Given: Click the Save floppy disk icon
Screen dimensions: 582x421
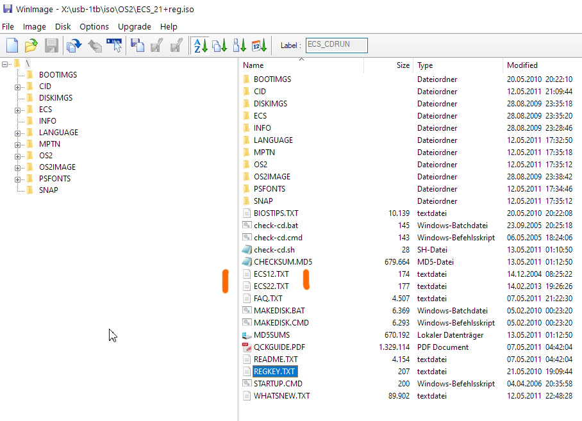Looking at the screenshot, I should (51, 45).
